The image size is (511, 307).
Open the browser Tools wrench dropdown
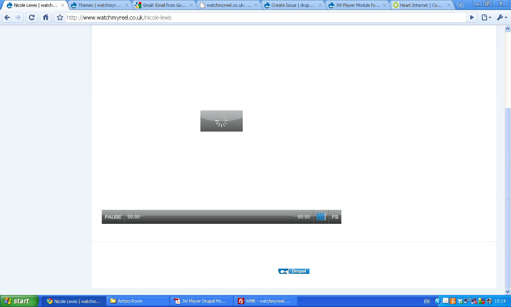point(501,18)
